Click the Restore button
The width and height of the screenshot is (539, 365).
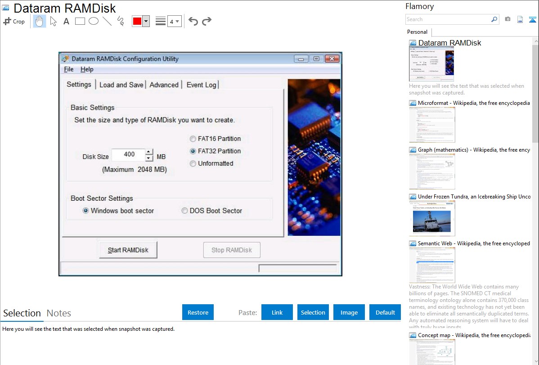(198, 312)
